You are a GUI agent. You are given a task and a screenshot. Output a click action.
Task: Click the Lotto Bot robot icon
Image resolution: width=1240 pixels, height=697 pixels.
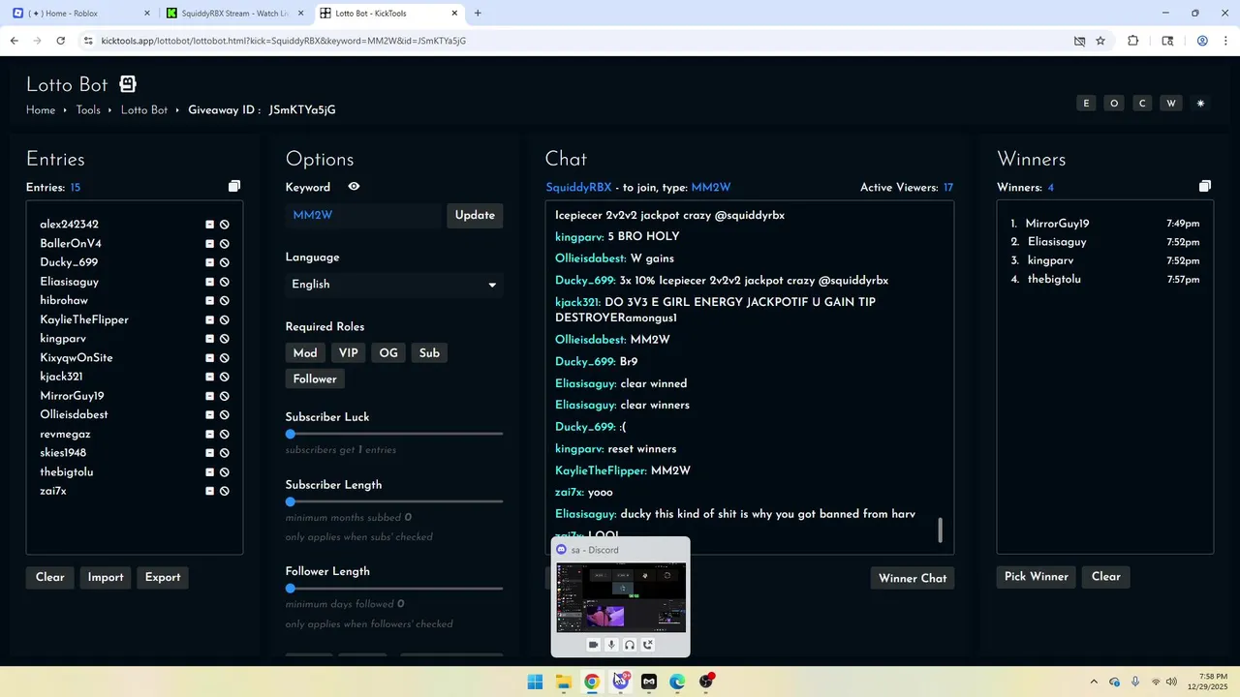128,84
